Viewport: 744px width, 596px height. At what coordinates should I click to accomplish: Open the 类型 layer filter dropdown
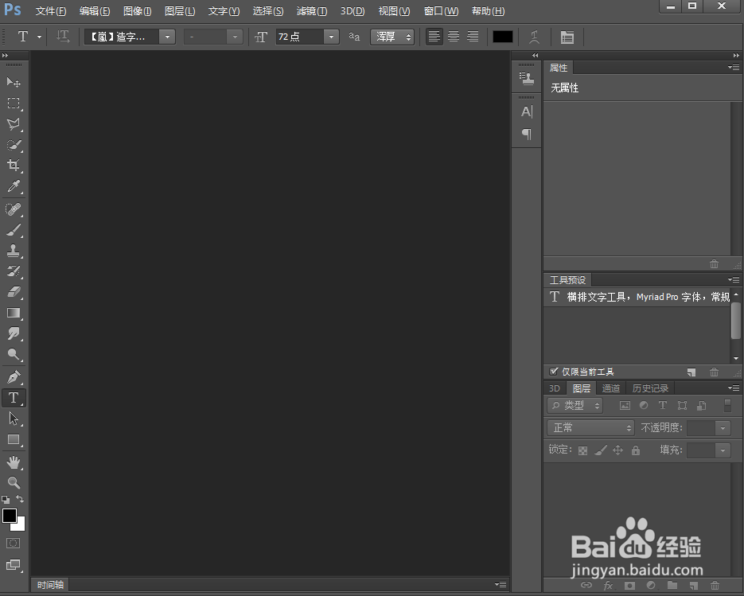tap(575, 405)
